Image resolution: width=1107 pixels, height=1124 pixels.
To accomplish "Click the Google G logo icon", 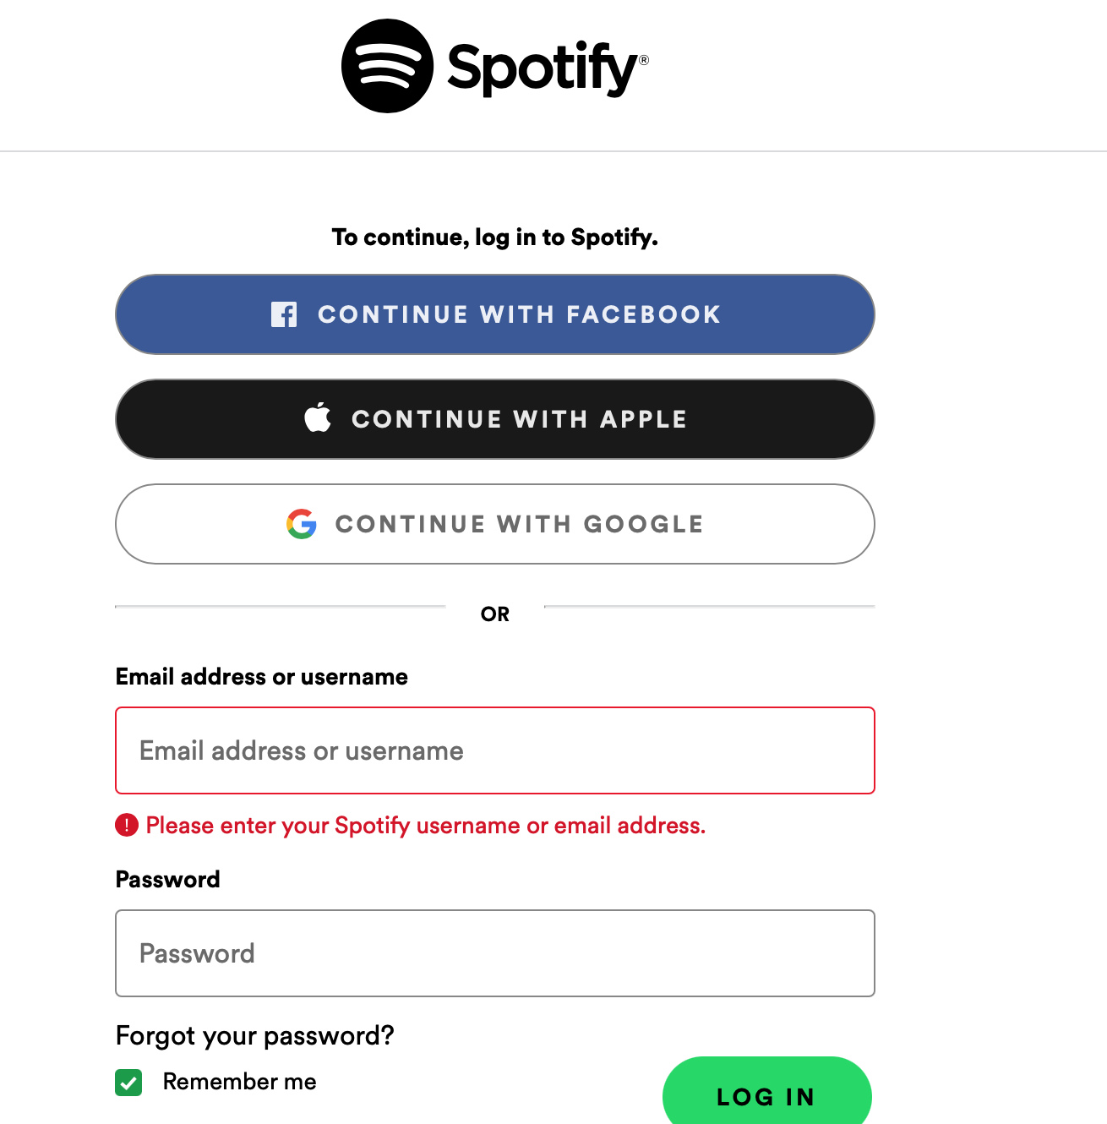I will pos(302,524).
